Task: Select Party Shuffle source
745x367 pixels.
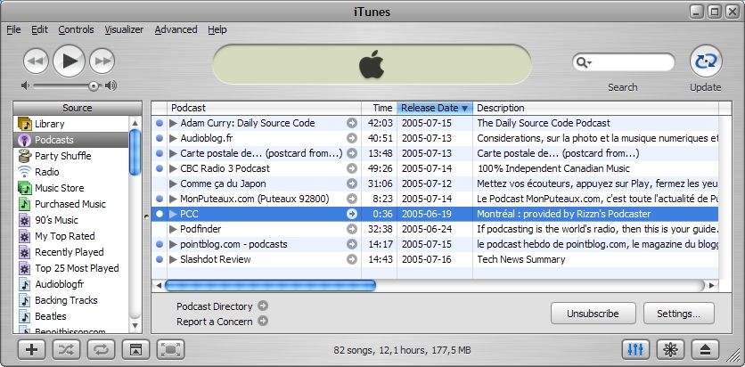Action: (71, 156)
